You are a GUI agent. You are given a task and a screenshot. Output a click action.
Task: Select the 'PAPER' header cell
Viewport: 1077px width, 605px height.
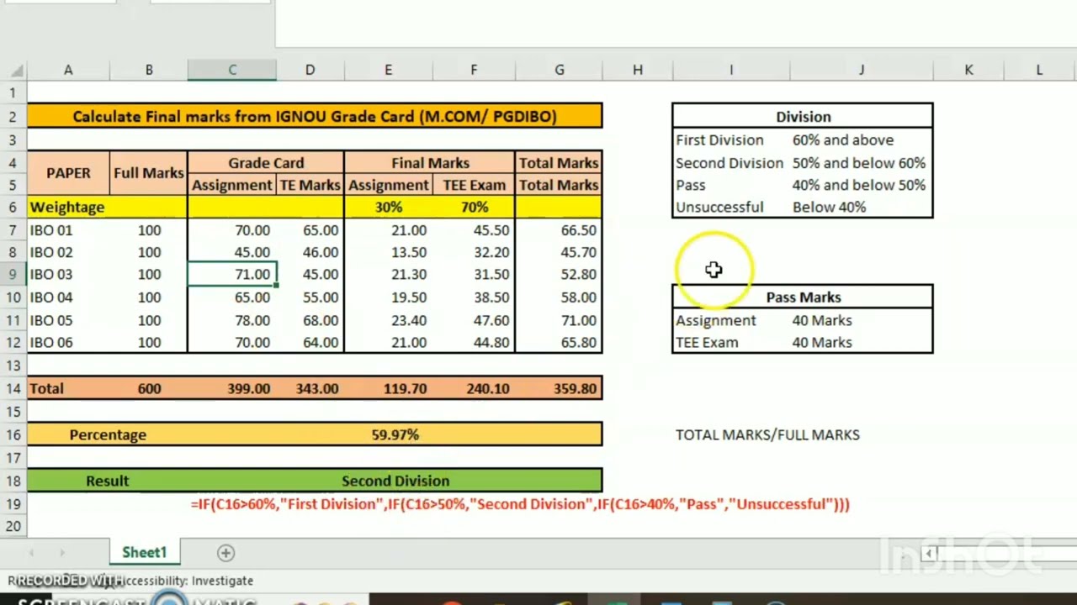coord(68,173)
